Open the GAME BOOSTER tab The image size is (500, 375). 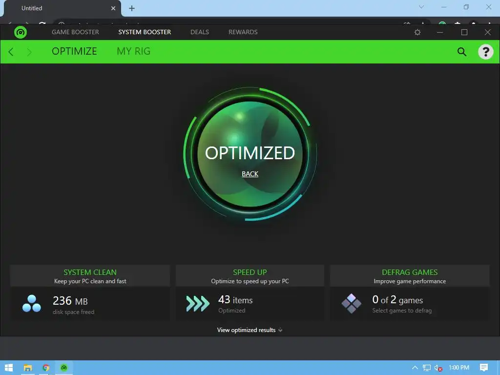[x=75, y=32]
